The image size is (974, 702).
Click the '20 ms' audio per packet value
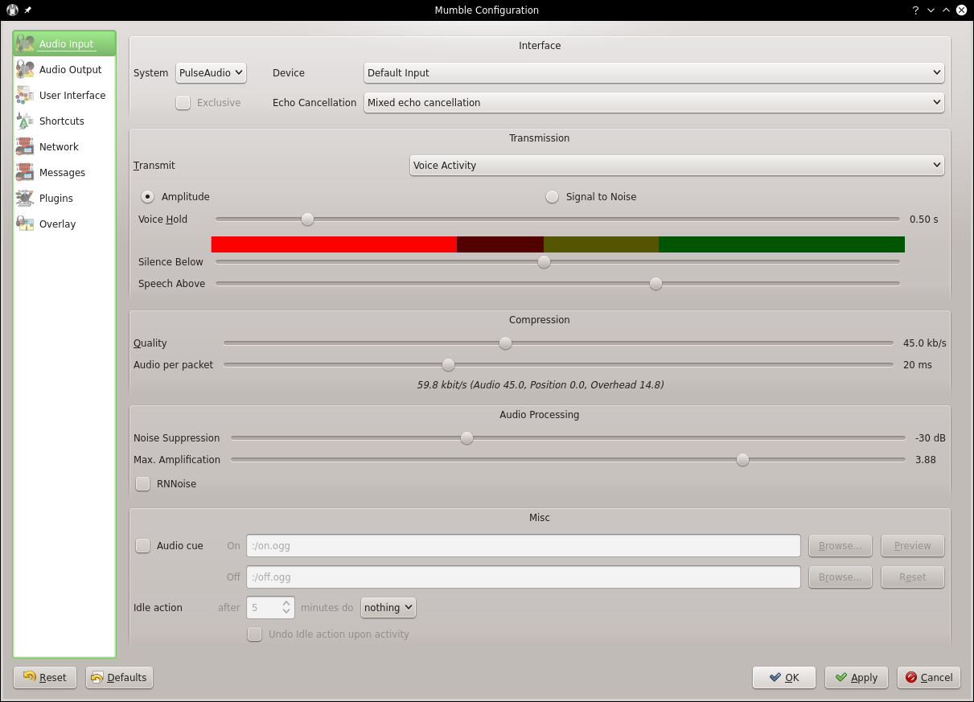pyautogui.click(x=918, y=365)
